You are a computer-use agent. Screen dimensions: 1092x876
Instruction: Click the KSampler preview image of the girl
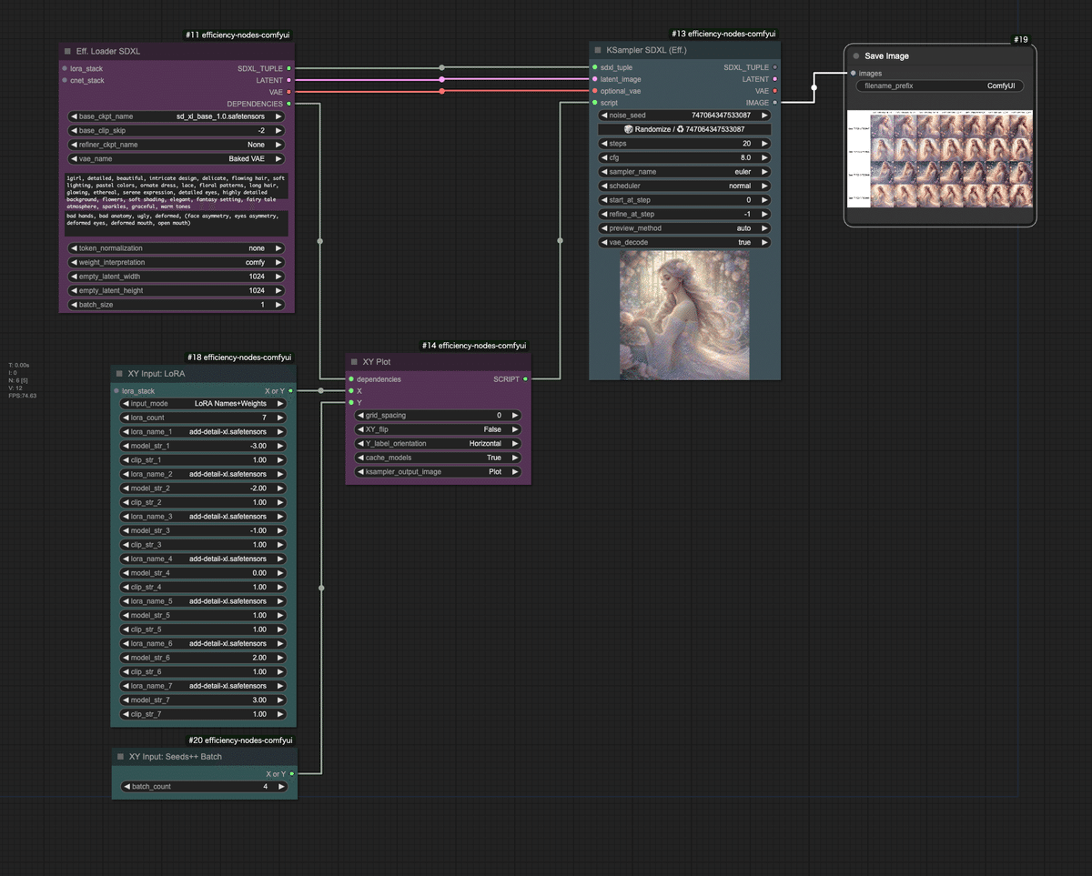pos(684,316)
